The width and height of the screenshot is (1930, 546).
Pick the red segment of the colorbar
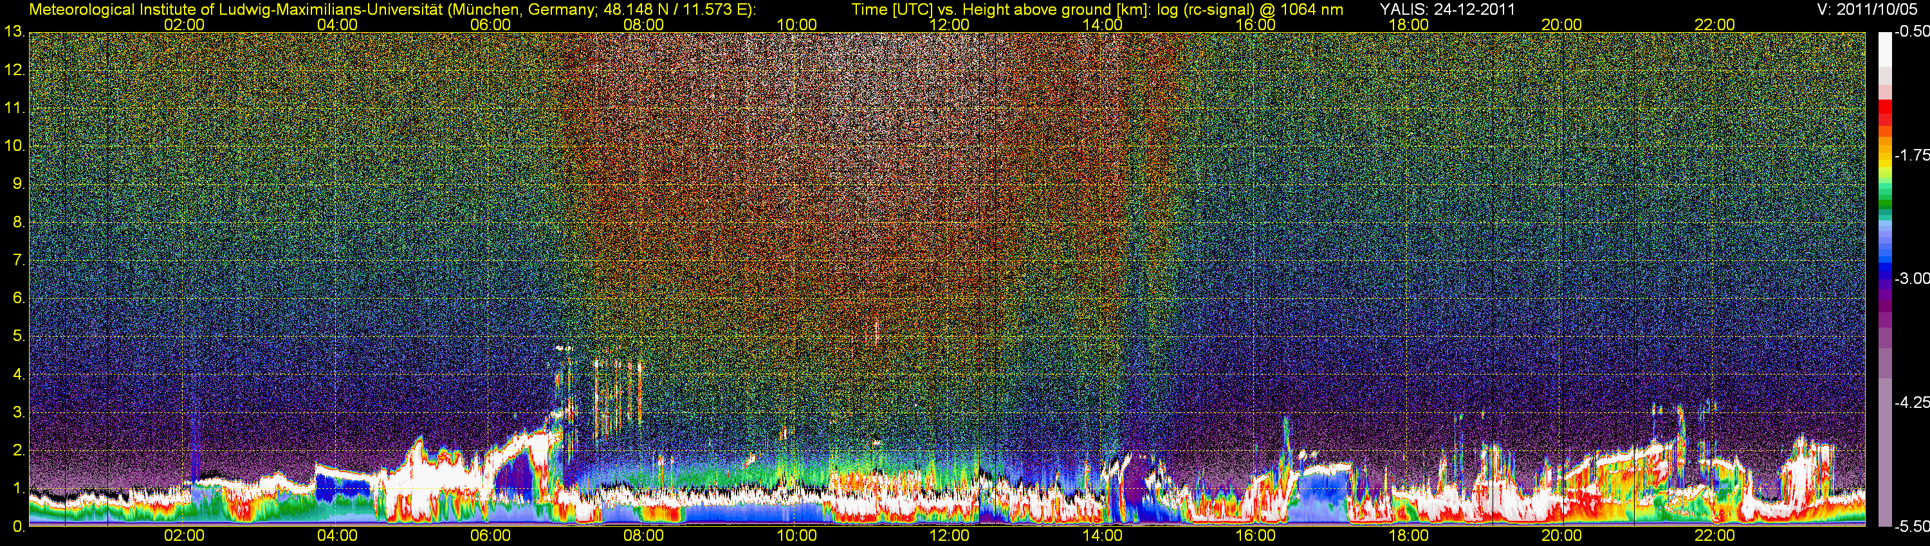coord(1885,109)
